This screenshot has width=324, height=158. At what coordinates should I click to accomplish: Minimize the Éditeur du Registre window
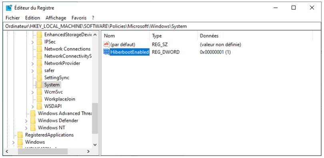(x=276, y=8)
